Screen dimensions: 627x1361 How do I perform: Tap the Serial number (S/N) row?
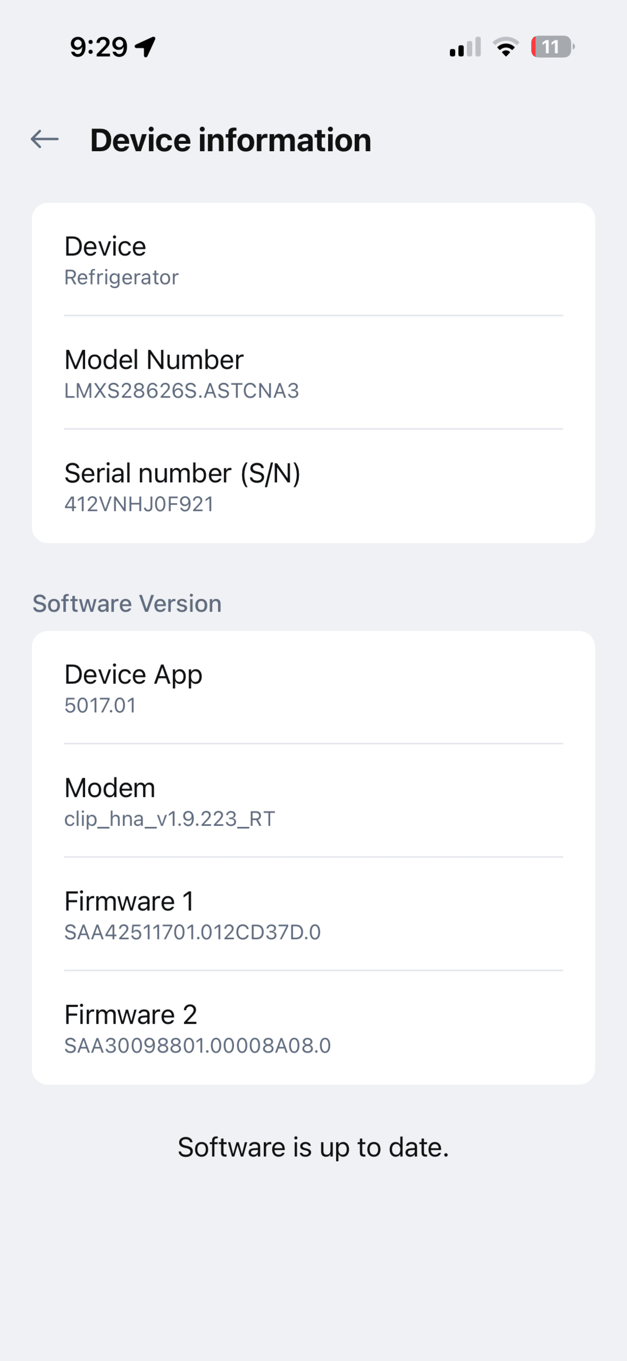tap(313, 486)
